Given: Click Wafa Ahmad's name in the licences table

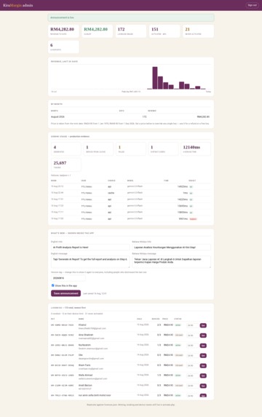Looking at the screenshot, I should tap(85, 376).
